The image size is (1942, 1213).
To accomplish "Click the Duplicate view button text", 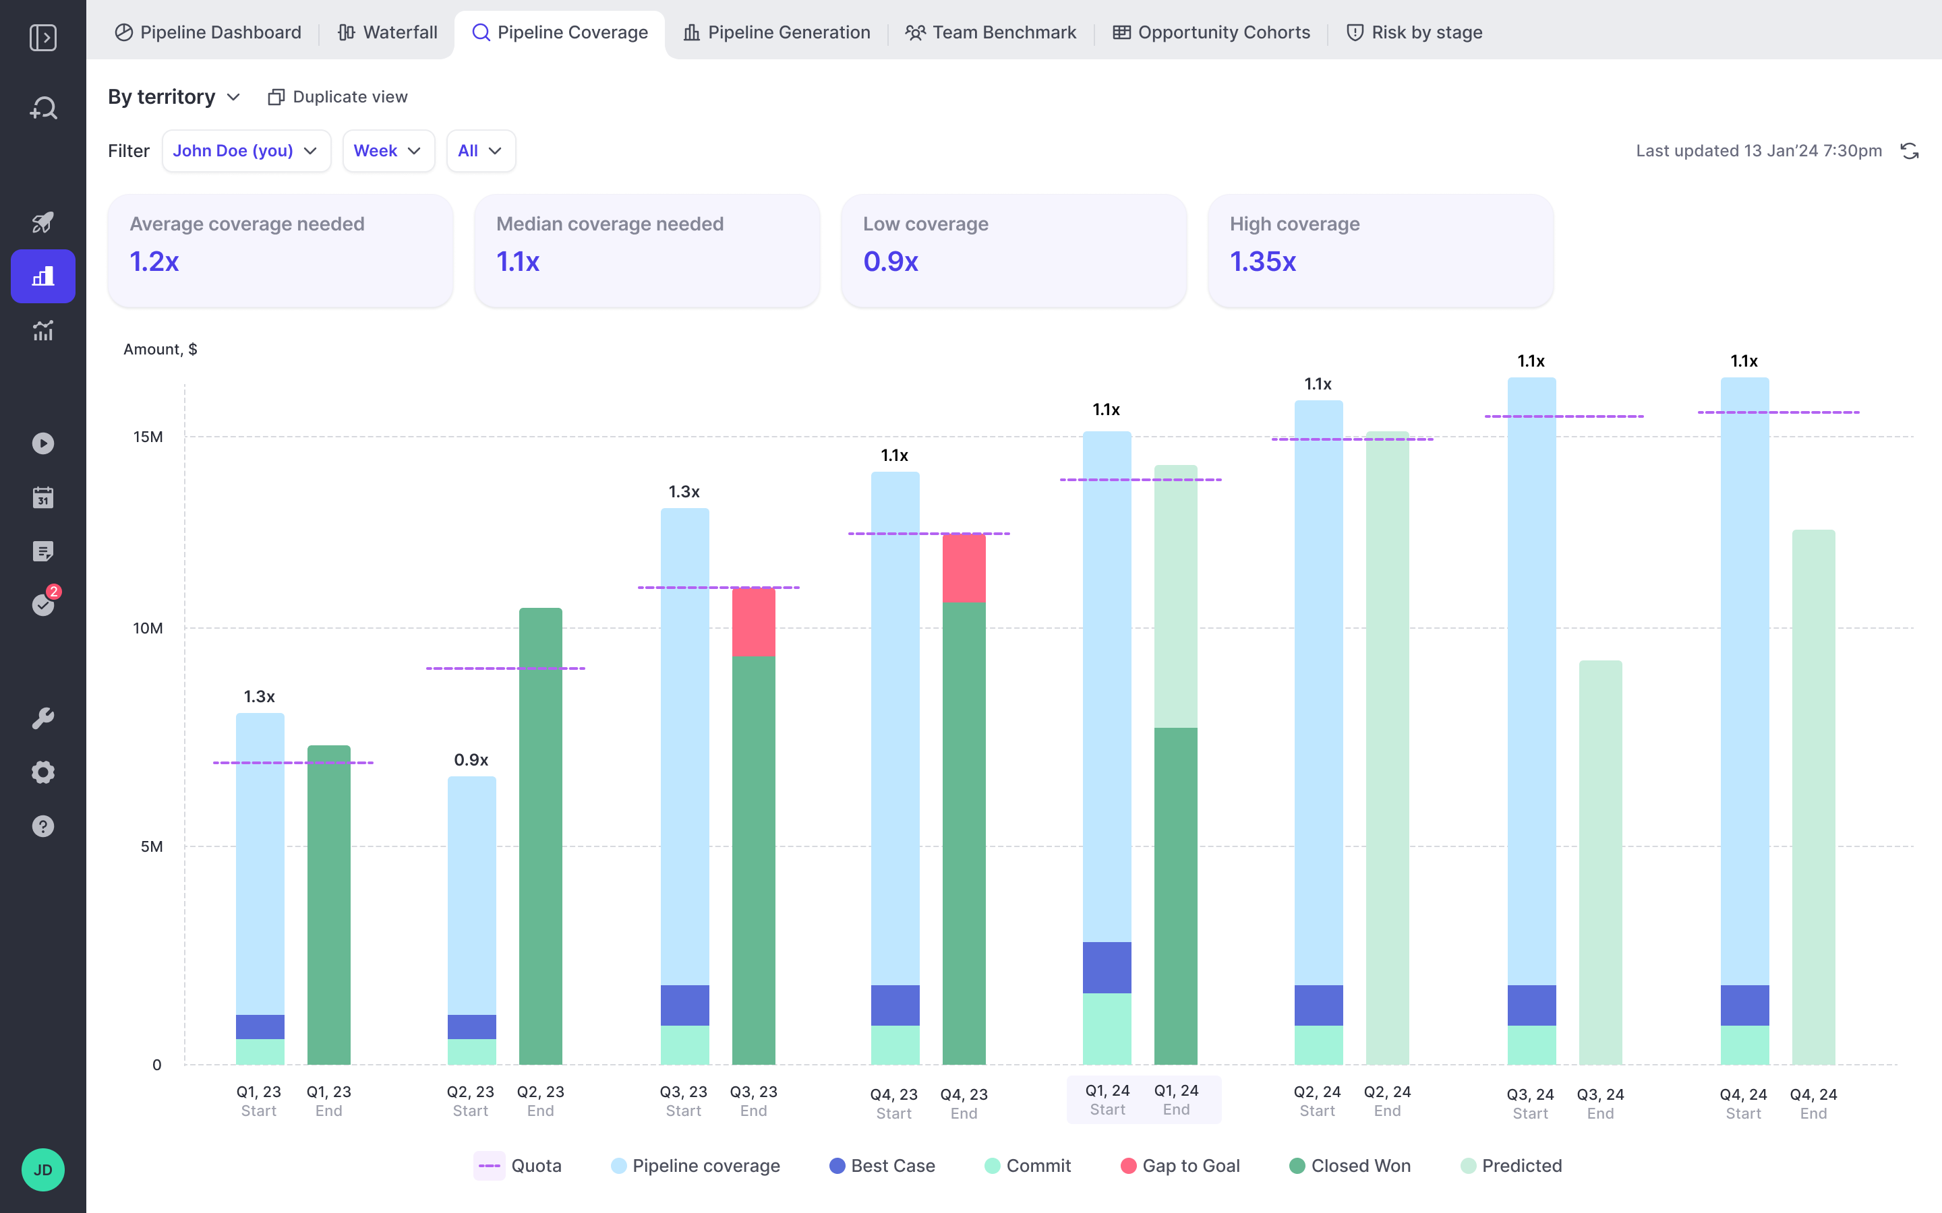I will (350, 97).
